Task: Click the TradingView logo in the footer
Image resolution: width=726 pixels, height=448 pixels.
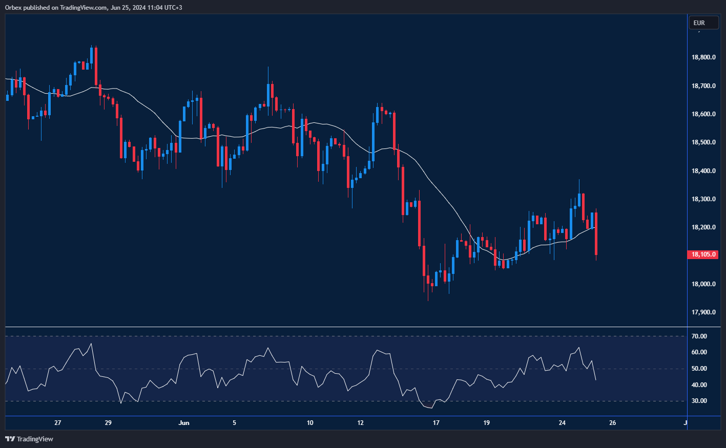Action: pos(29,439)
